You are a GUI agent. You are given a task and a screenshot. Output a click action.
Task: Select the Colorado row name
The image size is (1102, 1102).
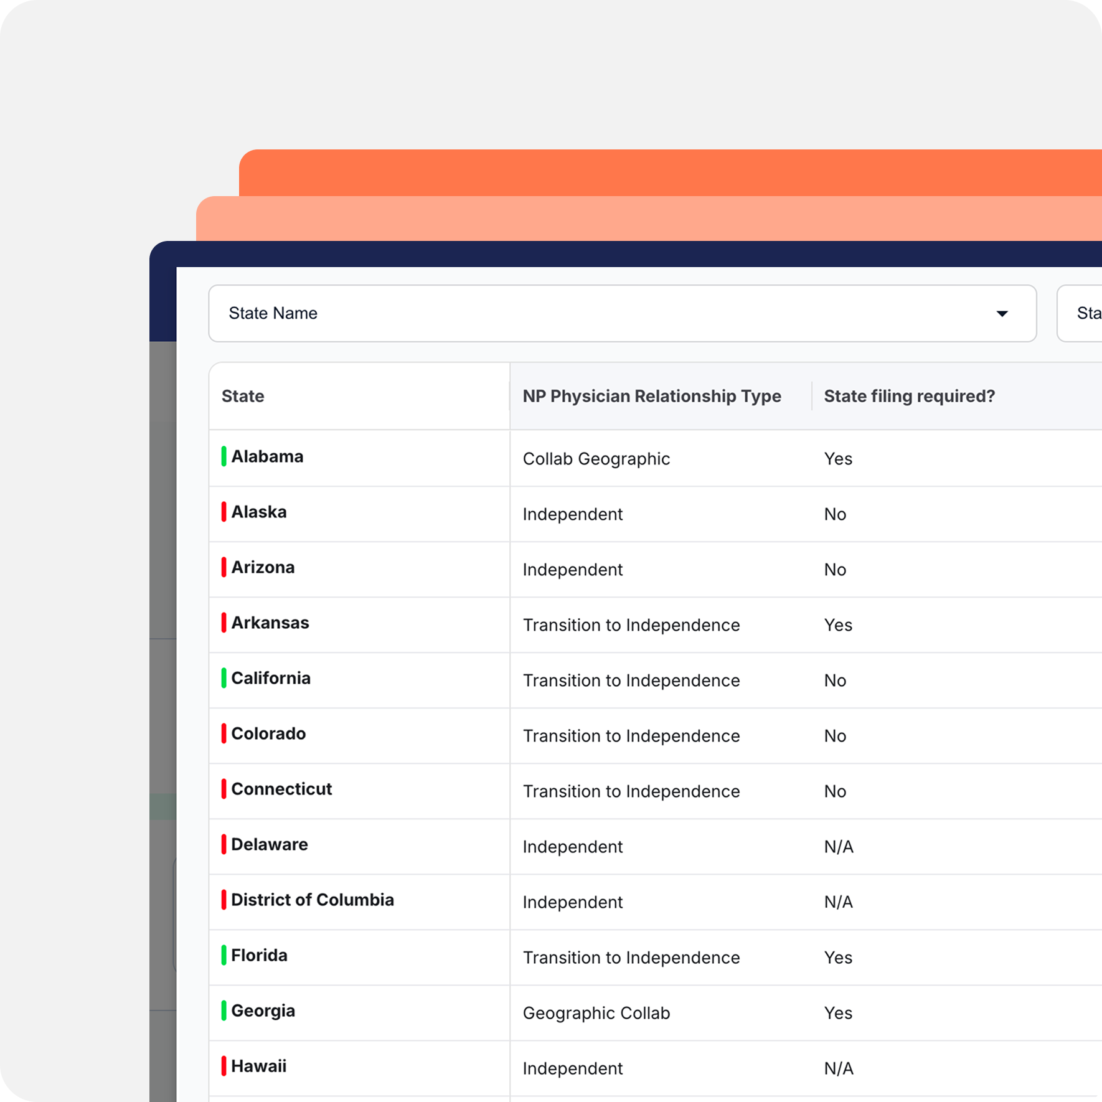coord(268,733)
